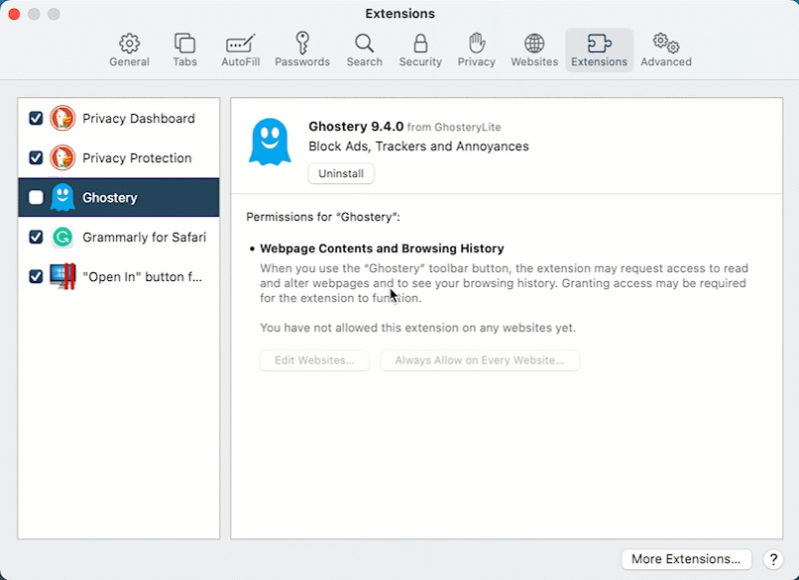Click the Privacy Dashboard DuckDuckGo icon
The image size is (799, 580).
(x=62, y=118)
